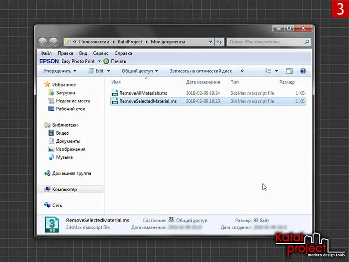Viewport: 349px width, 262px height.
Task: Sort by the 'Тип' column header
Action: (x=235, y=82)
